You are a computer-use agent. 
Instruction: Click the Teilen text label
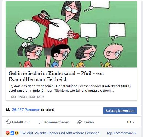click(89, 122)
